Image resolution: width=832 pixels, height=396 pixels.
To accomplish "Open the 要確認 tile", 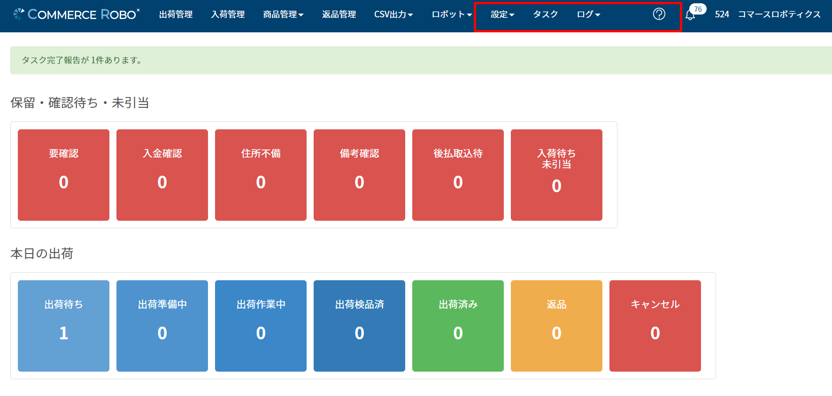I will click(63, 175).
